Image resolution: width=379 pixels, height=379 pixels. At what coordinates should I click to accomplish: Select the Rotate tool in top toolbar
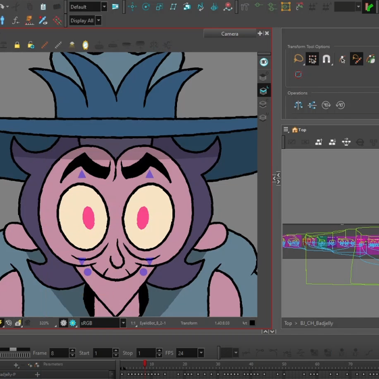(x=146, y=6)
